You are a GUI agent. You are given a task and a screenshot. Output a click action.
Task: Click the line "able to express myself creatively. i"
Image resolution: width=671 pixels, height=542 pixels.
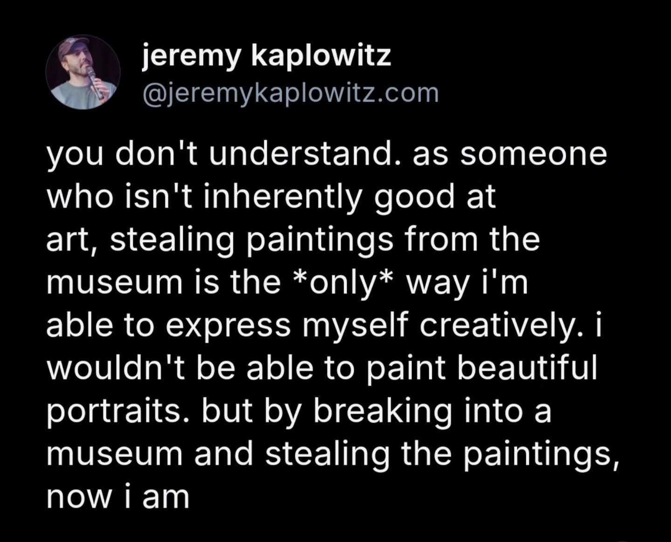(x=323, y=325)
